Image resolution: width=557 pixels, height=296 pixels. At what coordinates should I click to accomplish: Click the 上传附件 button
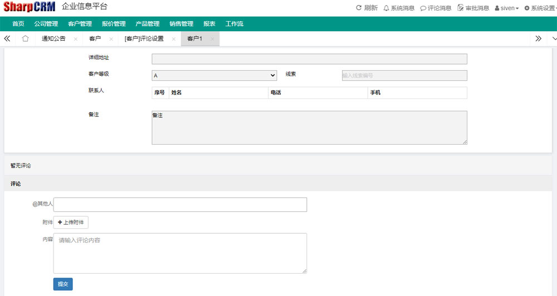71,223
